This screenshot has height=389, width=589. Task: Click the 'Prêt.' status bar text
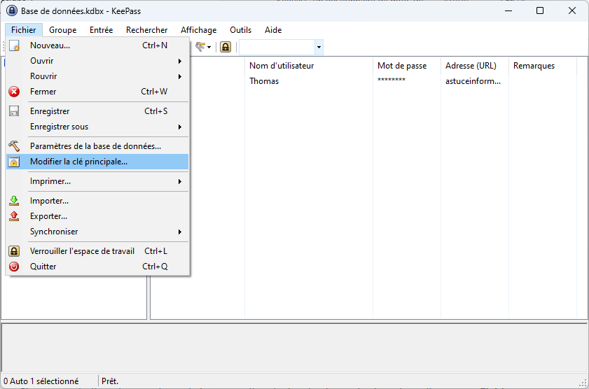point(110,381)
